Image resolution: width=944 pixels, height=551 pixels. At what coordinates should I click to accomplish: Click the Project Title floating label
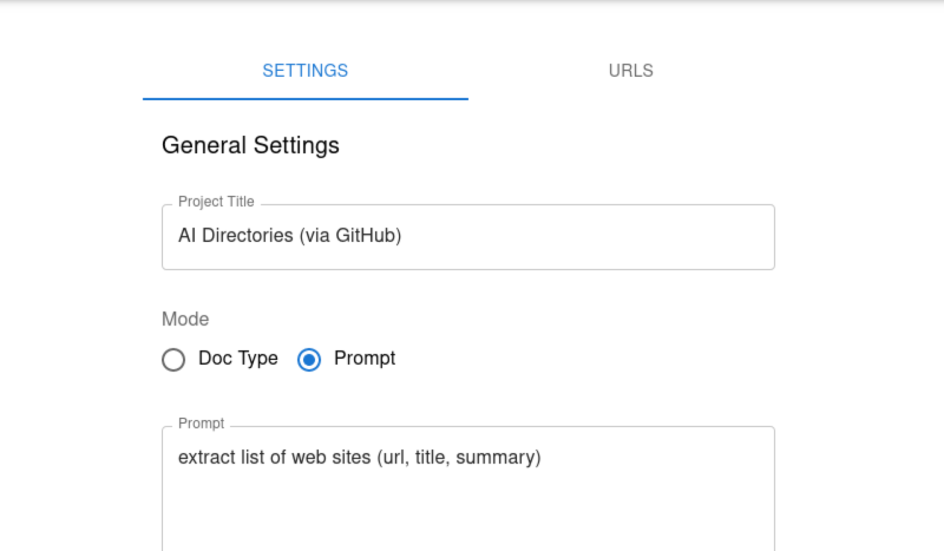pyautogui.click(x=216, y=202)
